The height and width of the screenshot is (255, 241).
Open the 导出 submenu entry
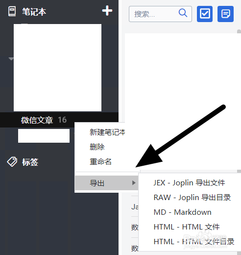click(x=107, y=183)
